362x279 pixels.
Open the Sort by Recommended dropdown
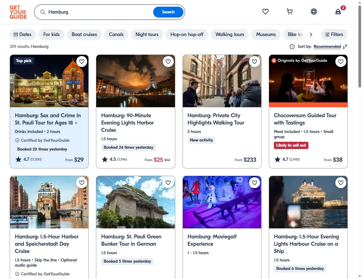click(x=327, y=47)
